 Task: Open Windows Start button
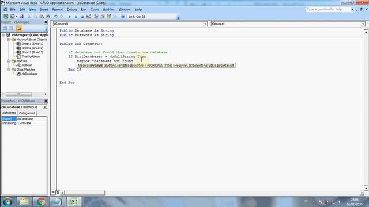click(x=7, y=202)
